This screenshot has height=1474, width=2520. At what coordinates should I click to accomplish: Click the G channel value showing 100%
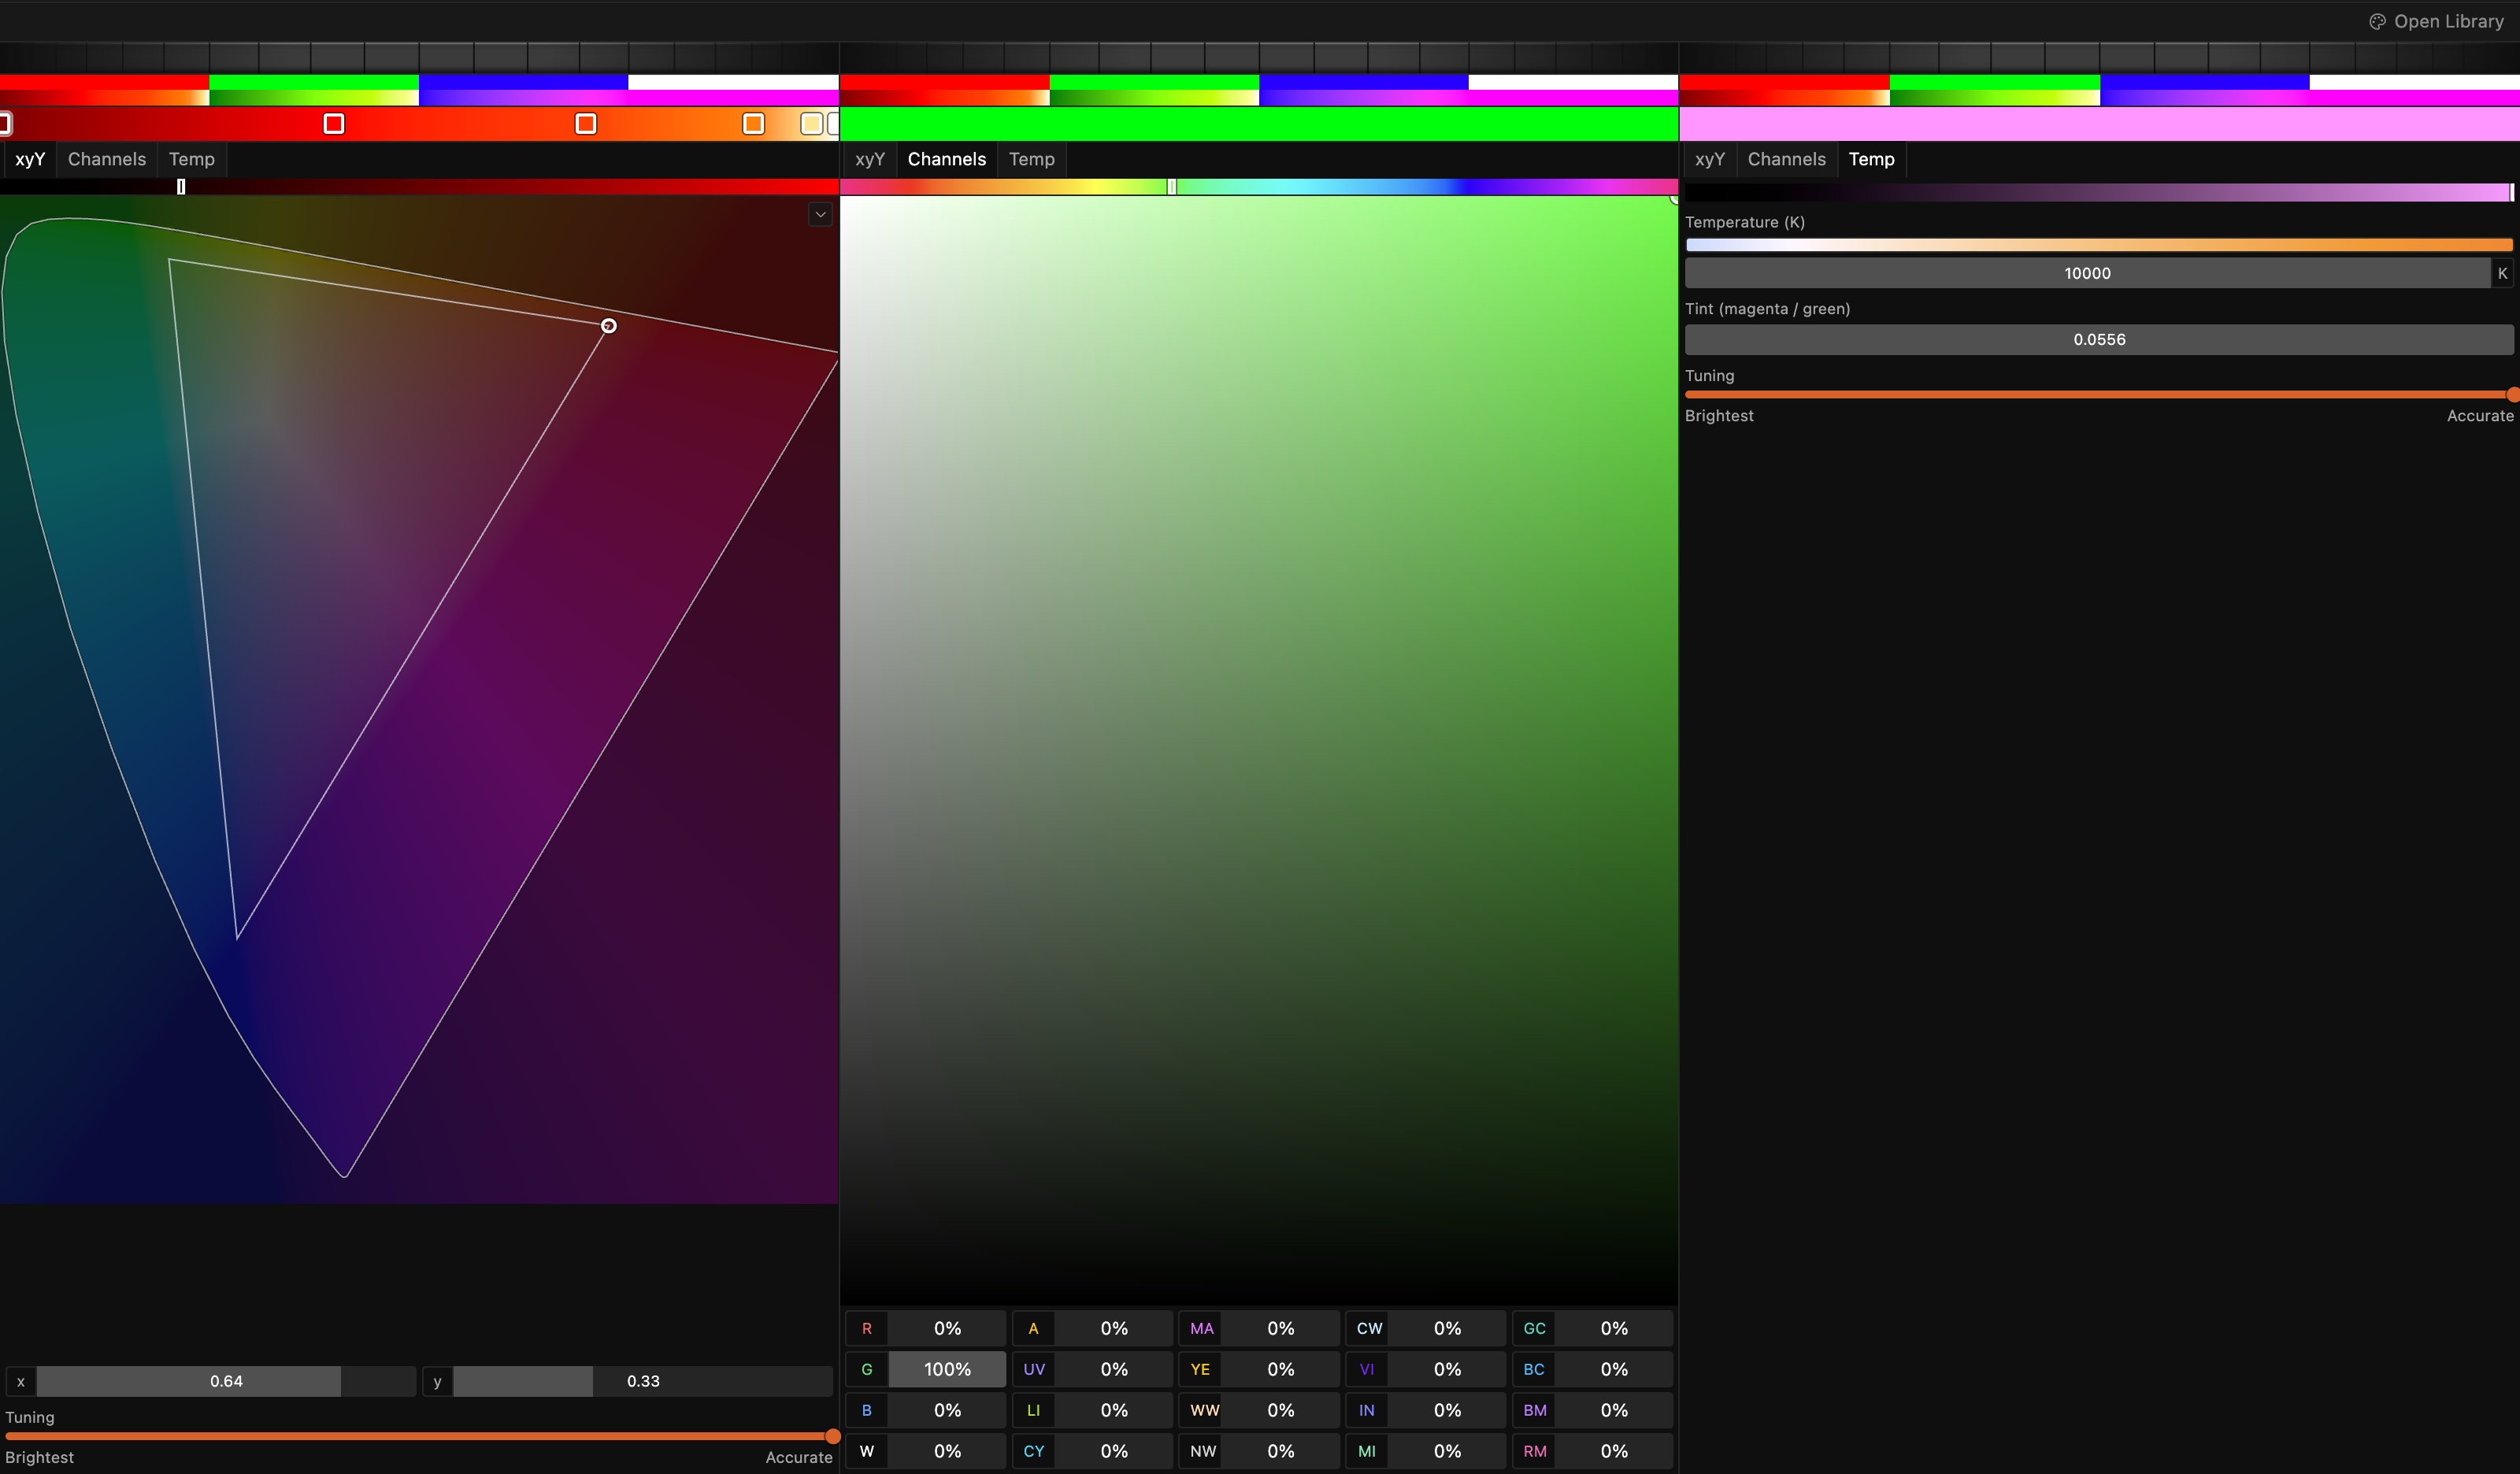coord(947,1369)
